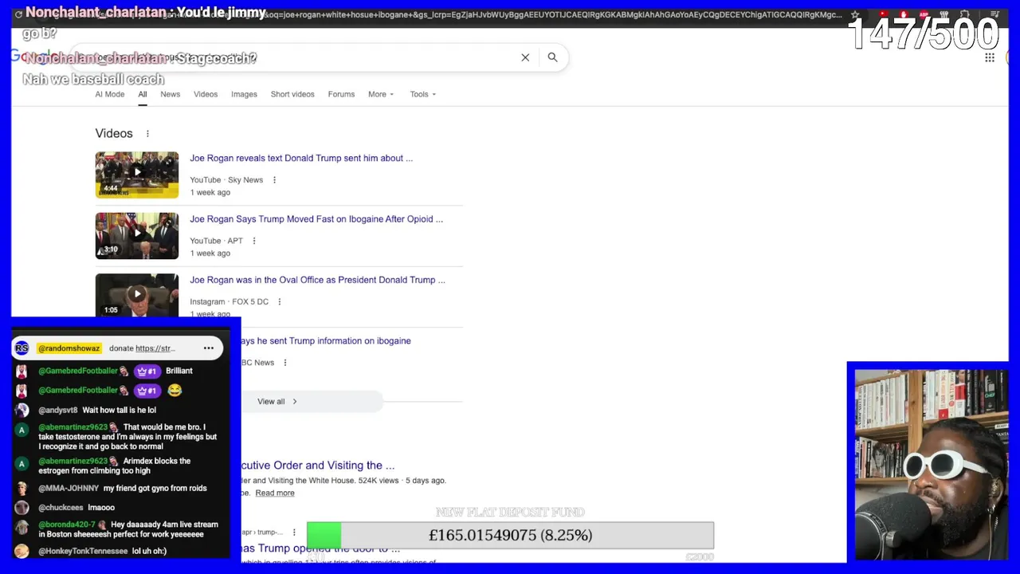Click the Videos section heading

point(114,134)
